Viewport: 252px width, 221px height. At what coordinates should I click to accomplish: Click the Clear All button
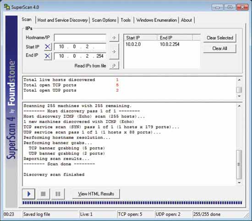click(x=219, y=48)
